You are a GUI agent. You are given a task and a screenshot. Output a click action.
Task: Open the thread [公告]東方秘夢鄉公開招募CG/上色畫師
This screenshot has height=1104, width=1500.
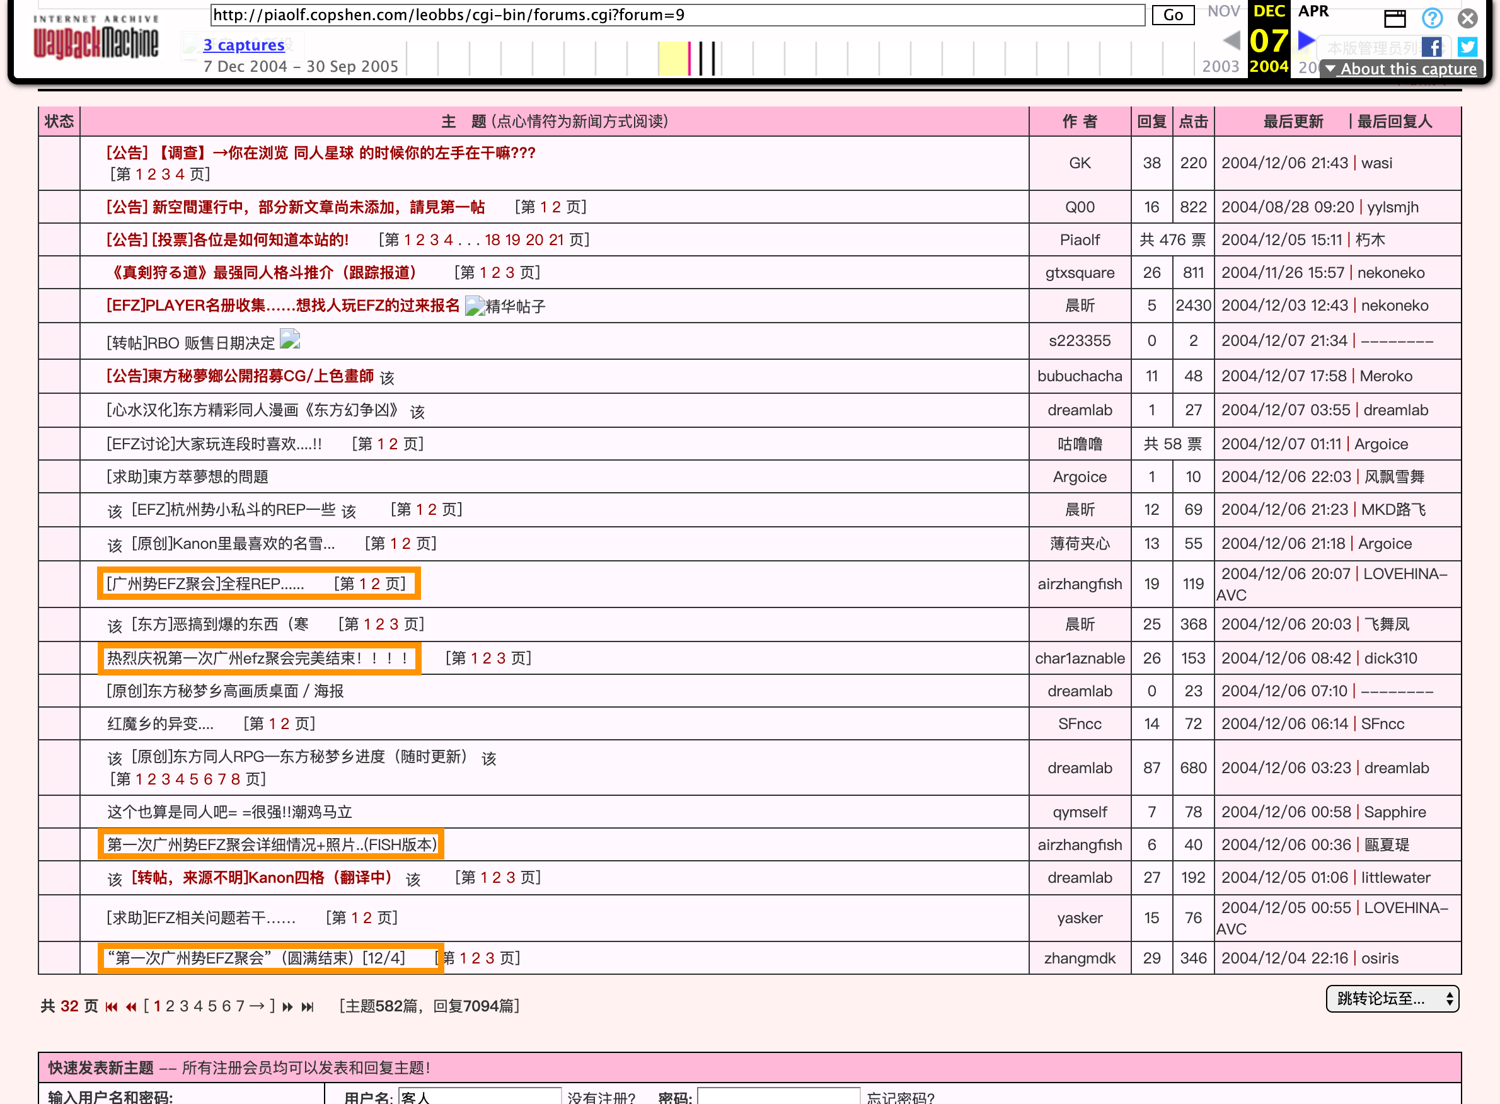click(240, 376)
